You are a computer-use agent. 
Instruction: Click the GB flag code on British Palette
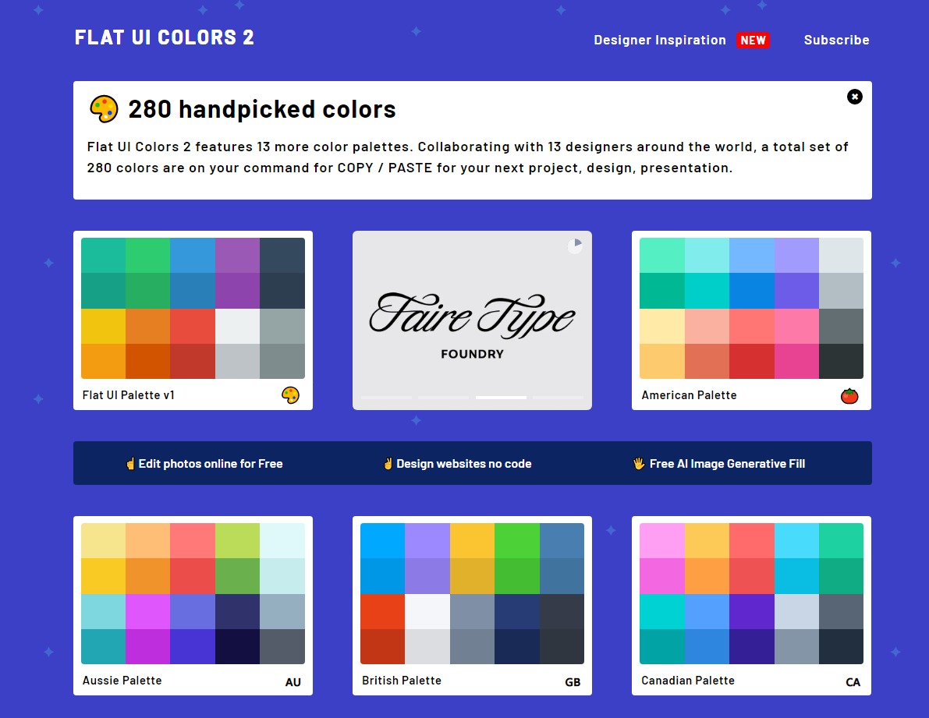(573, 682)
